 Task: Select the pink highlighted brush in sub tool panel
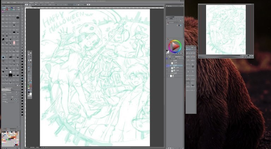tap(14, 43)
